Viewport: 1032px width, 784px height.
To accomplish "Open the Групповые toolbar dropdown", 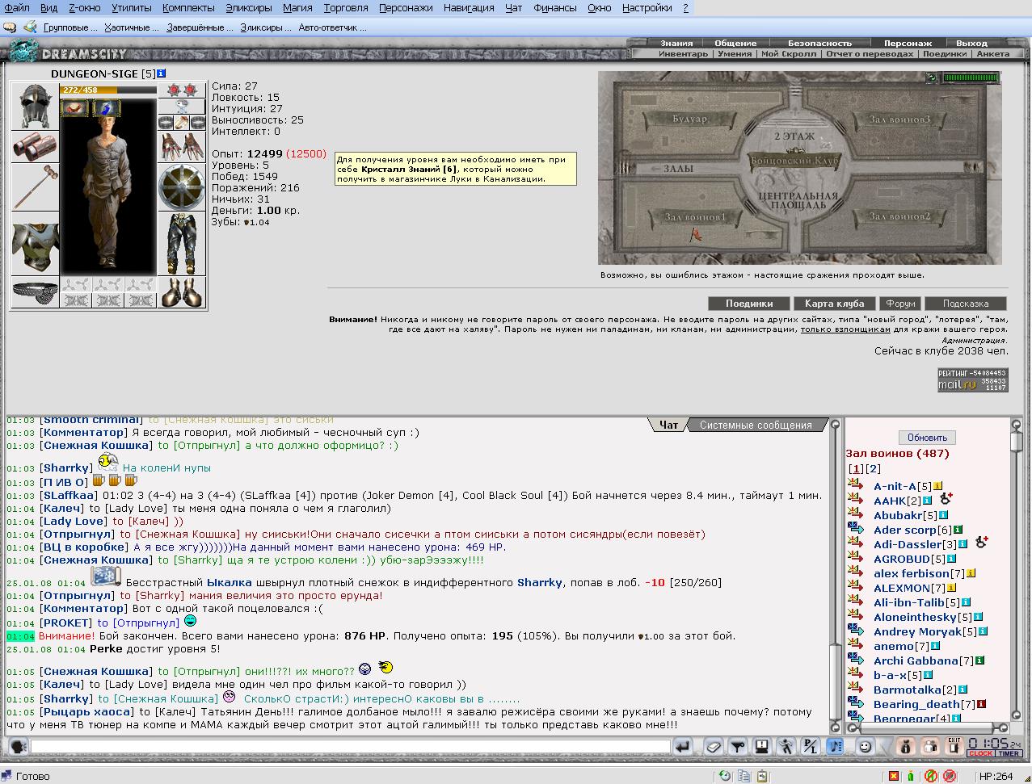I will (x=70, y=27).
